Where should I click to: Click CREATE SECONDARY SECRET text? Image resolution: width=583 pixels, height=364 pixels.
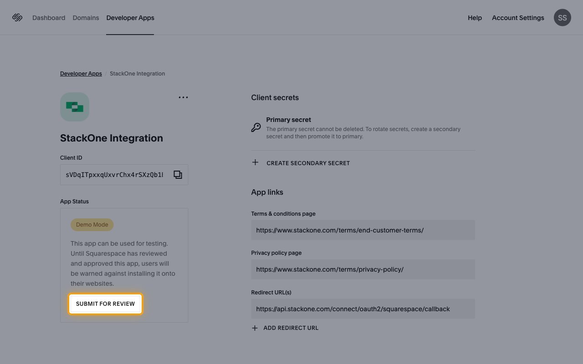[x=308, y=163]
